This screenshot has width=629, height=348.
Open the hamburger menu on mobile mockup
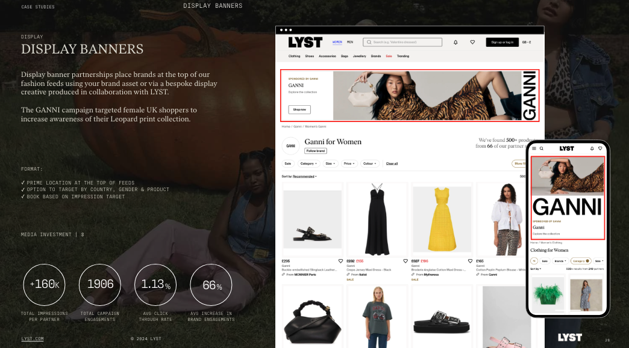(534, 148)
